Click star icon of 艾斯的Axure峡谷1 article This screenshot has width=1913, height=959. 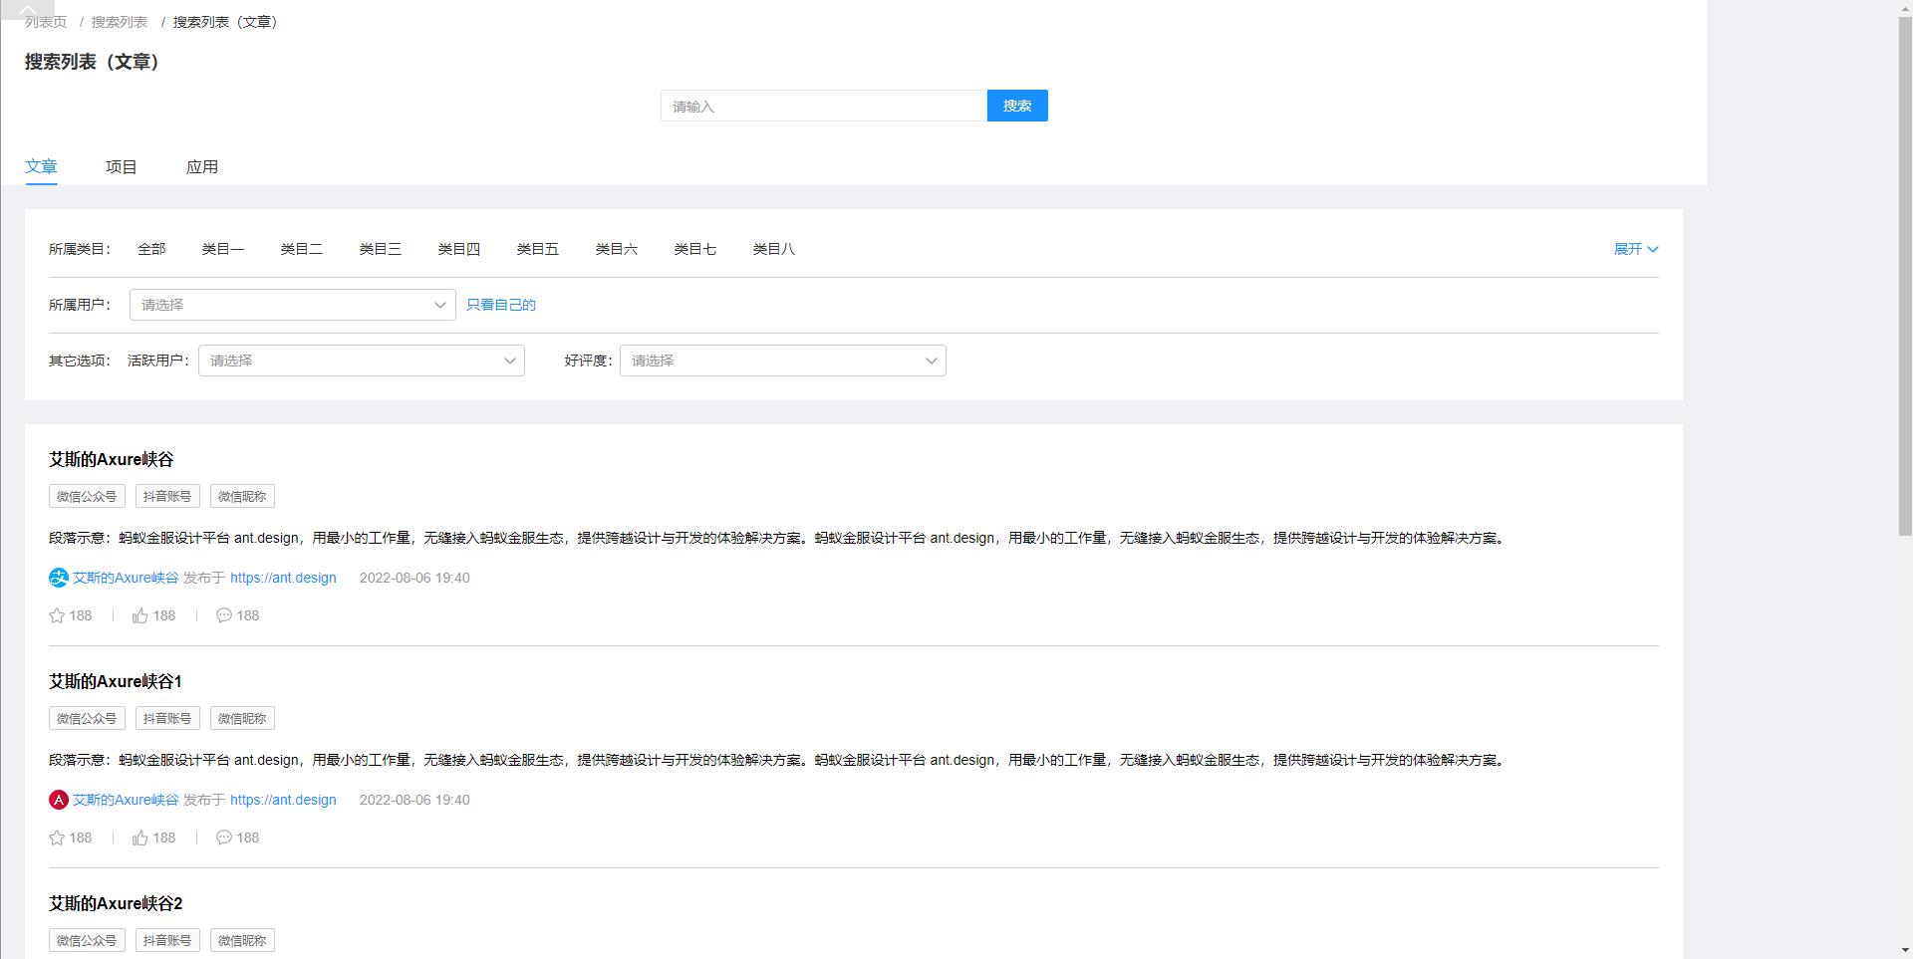pos(57,838)
